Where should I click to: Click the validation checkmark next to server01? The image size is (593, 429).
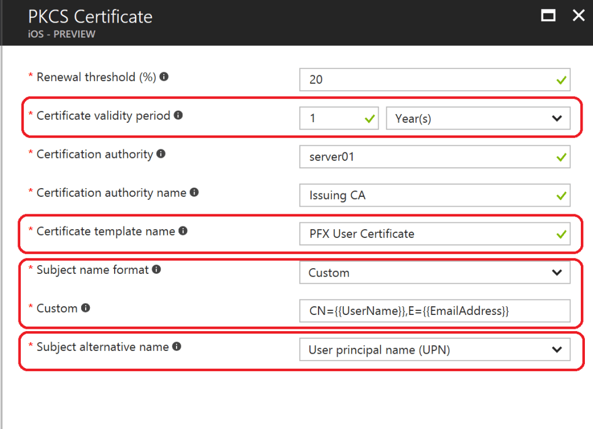tap(559, 157)
